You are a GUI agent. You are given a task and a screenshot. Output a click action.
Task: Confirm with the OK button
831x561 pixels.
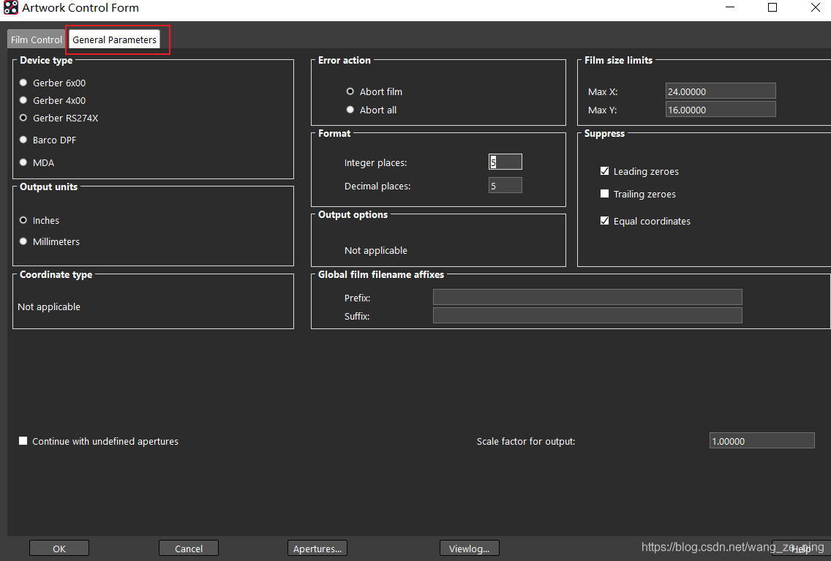pos(59,549)
